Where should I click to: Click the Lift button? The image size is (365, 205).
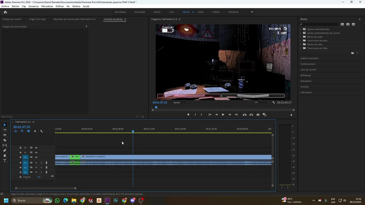coord(244,115)
